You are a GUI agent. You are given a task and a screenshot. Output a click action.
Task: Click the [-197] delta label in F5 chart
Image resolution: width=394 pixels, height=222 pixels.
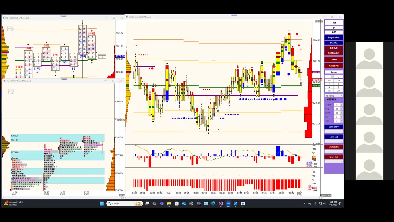click(x=92, y=33)
